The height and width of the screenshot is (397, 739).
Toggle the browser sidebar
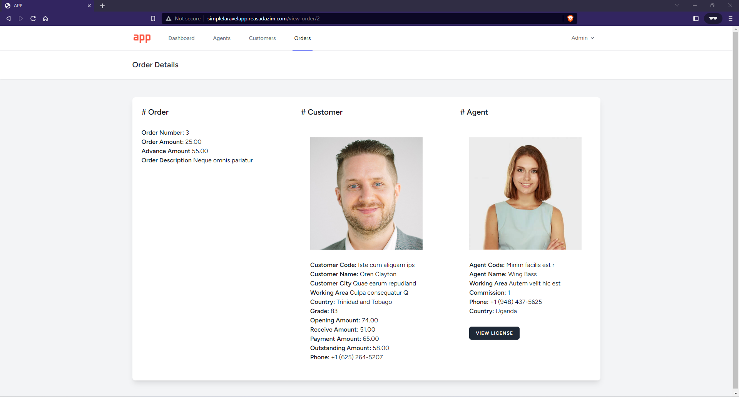(x=696, y=18)
